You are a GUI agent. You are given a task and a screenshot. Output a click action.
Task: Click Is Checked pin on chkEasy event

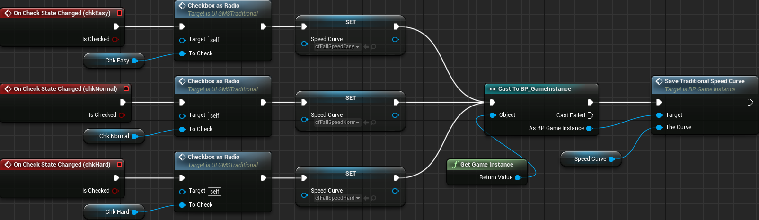(115, 39)
